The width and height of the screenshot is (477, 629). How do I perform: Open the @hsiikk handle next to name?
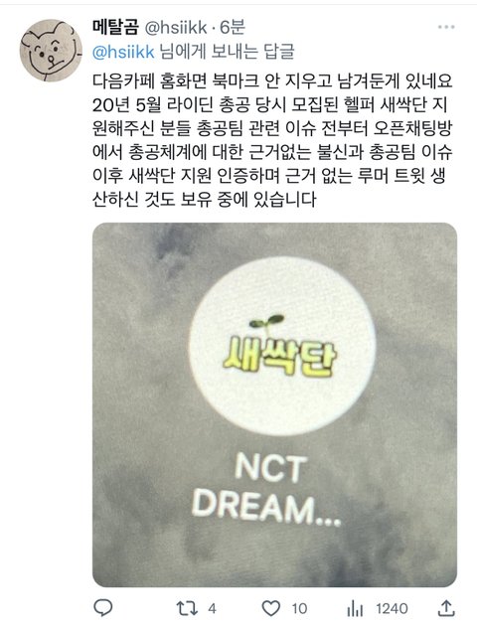pyautogui.click(x=175, y=28)
